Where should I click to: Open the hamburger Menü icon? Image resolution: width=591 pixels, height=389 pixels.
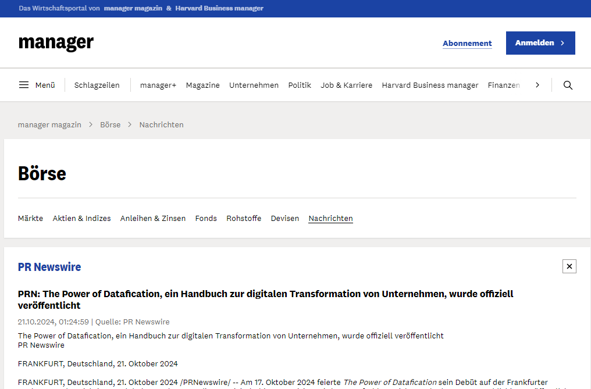(x=24, y=85)
